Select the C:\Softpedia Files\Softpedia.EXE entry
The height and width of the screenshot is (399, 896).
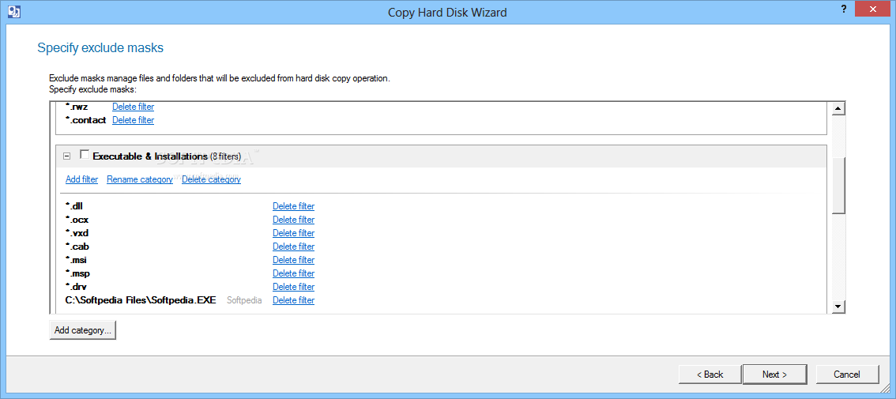(141, 300)
